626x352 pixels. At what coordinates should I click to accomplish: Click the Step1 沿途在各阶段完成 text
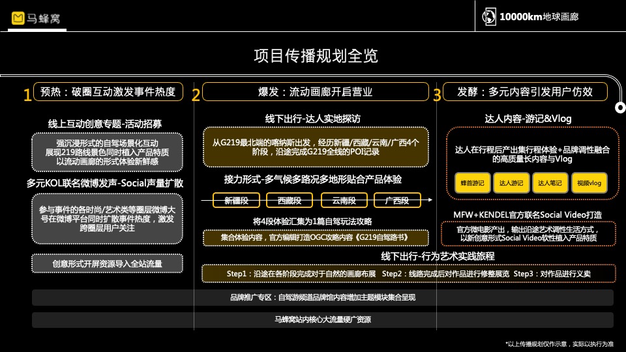tap(301, 274)
